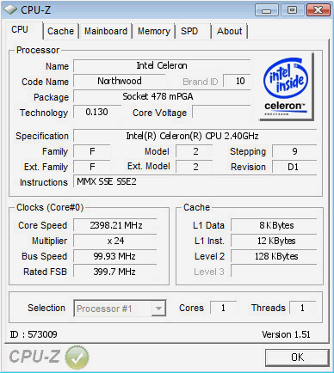Click the OK button
This screenshot has width=334, height=373.
point(297,358)
